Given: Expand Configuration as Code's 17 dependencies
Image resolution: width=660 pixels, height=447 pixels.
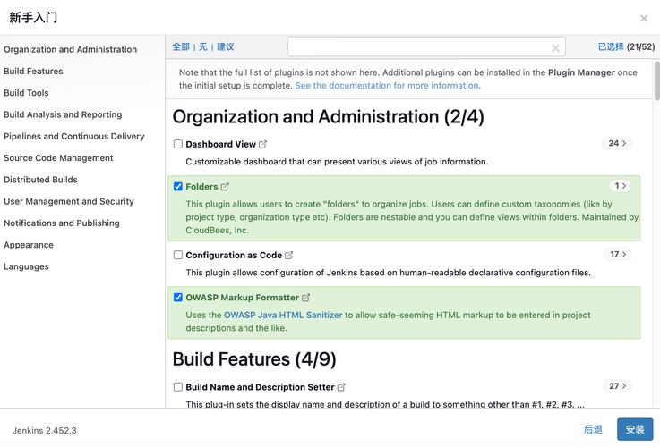Looking at the screenshot, I should tap(617, 254).
